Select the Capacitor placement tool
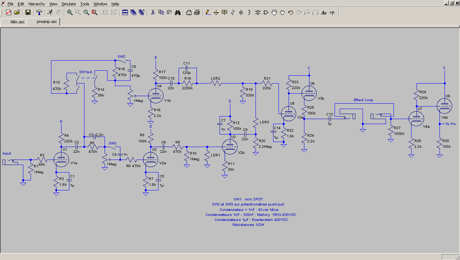Viewport: 460px width, 260px height. (241, 13)
